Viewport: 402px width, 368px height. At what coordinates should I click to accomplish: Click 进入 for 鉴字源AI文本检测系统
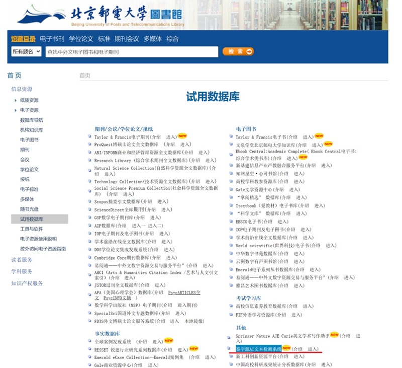tap(313, 349)
